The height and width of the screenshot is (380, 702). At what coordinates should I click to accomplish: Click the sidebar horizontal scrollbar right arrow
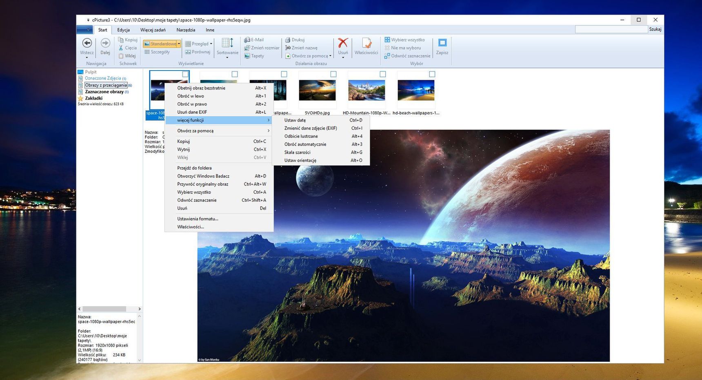[140, 309]
